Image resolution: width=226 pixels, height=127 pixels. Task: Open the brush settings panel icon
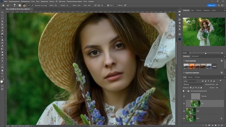tap(20, 5)
